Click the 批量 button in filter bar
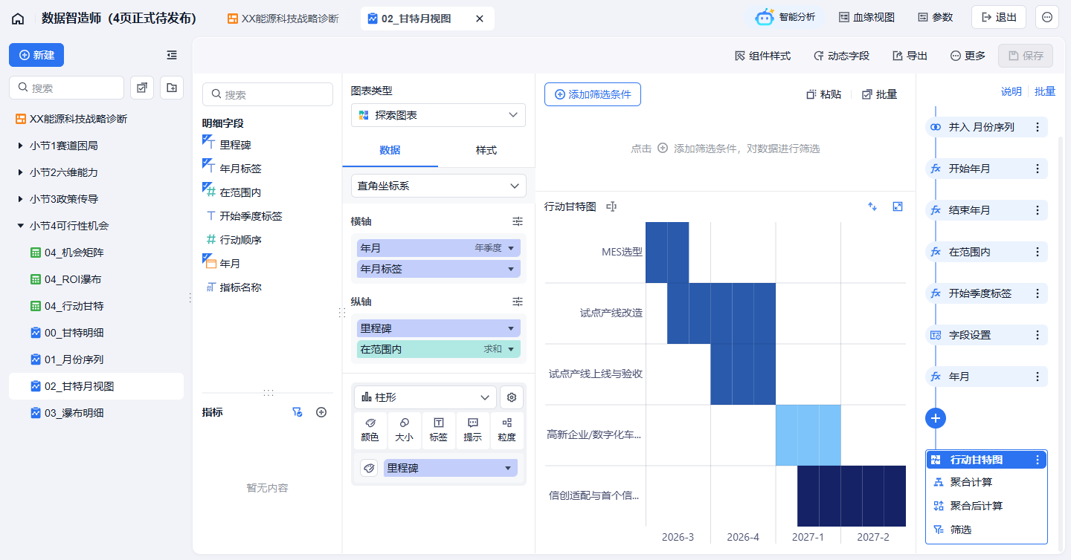This screenshot has width=1071, height=560. pos(879,94)
